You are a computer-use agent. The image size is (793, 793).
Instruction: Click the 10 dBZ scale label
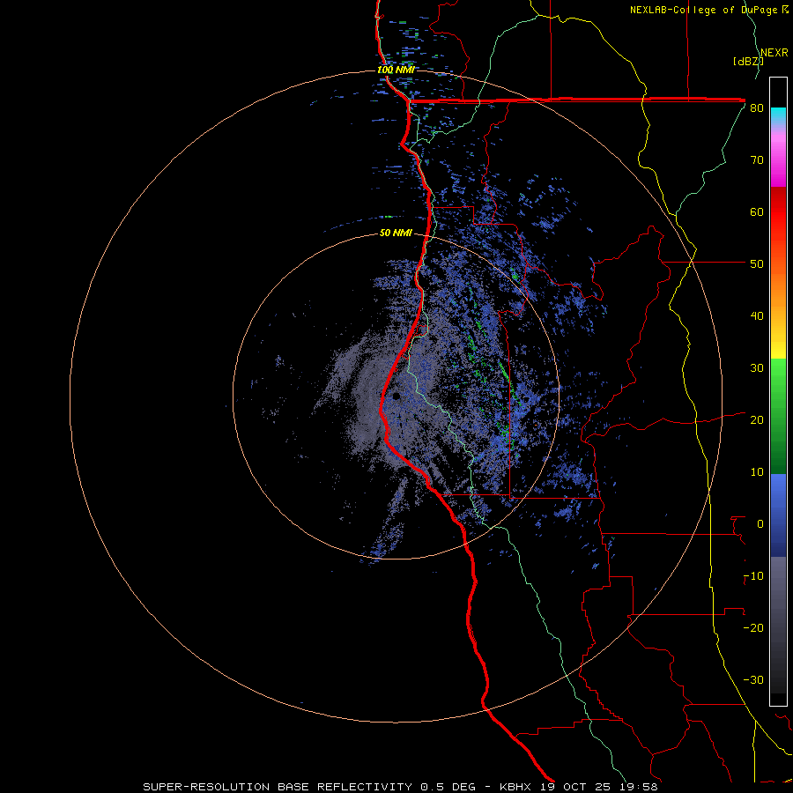(757, 472)
